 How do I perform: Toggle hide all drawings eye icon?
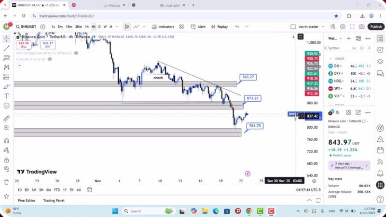click(6, 169)
